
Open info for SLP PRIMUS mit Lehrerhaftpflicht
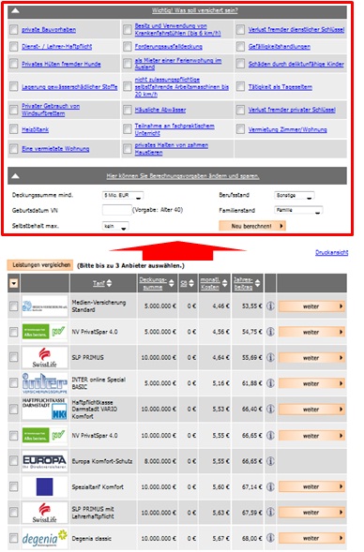click(270, 513)
